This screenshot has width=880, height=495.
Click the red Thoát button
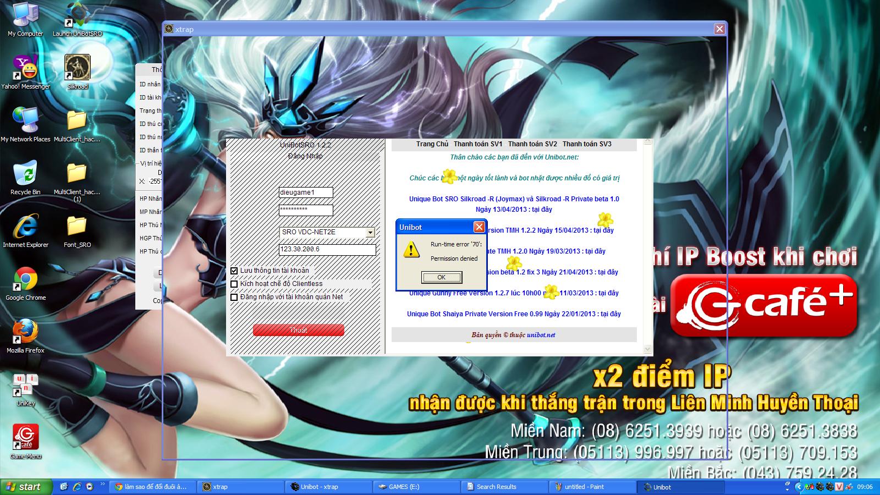pos(299,330)
